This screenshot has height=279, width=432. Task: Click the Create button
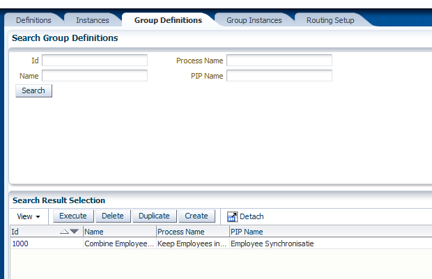196,216
